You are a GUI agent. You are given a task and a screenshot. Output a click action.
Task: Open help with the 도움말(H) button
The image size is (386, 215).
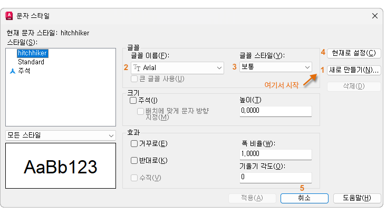coord(353,198)
